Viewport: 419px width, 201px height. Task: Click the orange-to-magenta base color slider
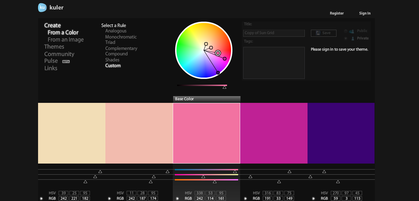pos(206,180)
